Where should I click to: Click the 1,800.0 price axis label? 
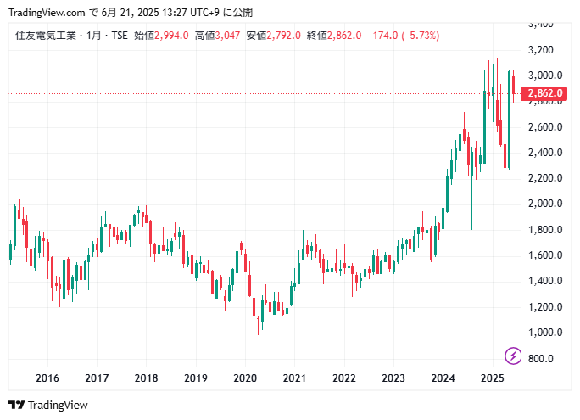[545, 230]
